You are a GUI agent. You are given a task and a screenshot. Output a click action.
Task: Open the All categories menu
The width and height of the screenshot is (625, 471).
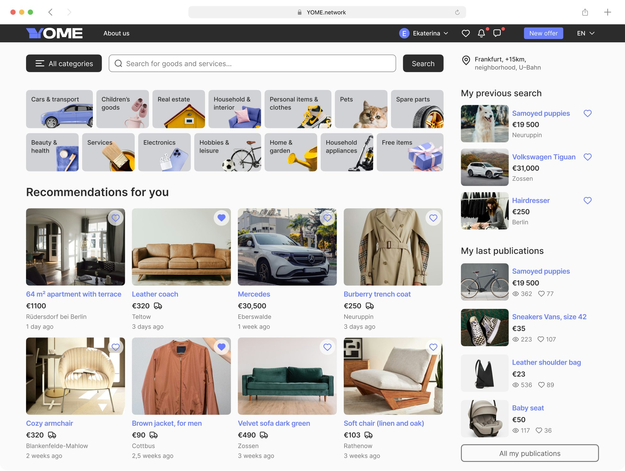click(64, 63)
